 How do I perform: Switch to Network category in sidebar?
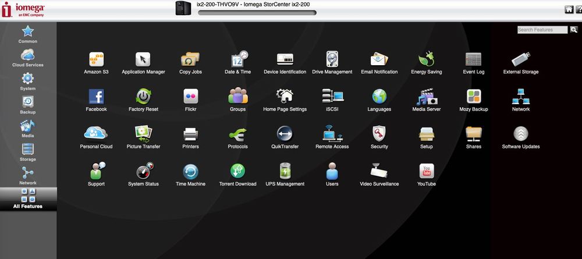(x=28, y=176)
